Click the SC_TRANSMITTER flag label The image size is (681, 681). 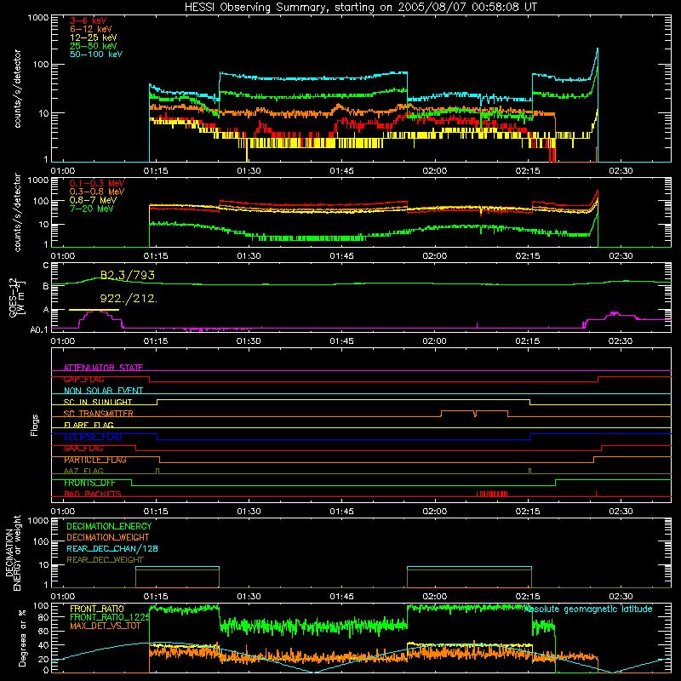click(99, 414)
